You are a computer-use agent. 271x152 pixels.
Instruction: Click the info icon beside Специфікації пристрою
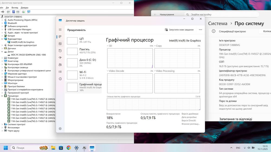point(214,31)
